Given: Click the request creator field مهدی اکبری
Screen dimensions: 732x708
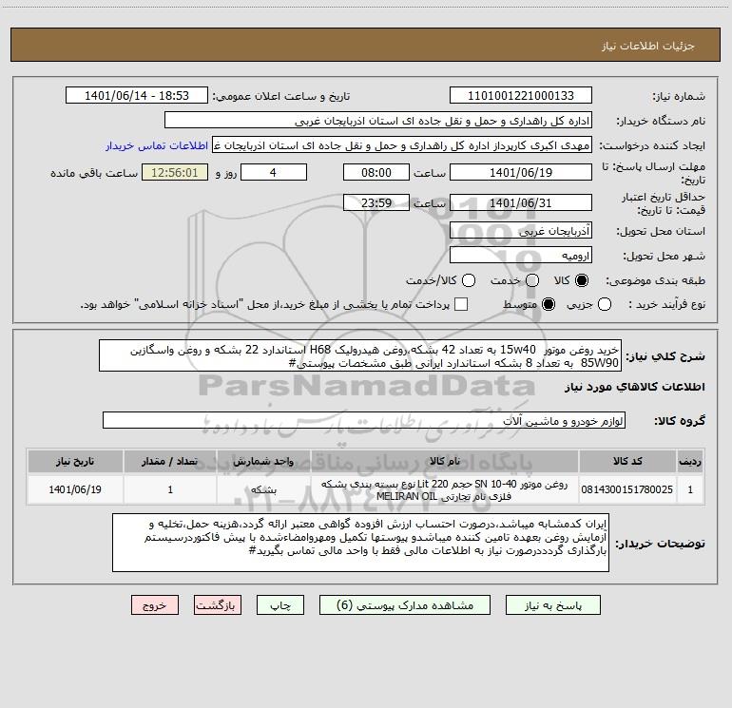Looking at the screenshot, I should coord(402,145).
